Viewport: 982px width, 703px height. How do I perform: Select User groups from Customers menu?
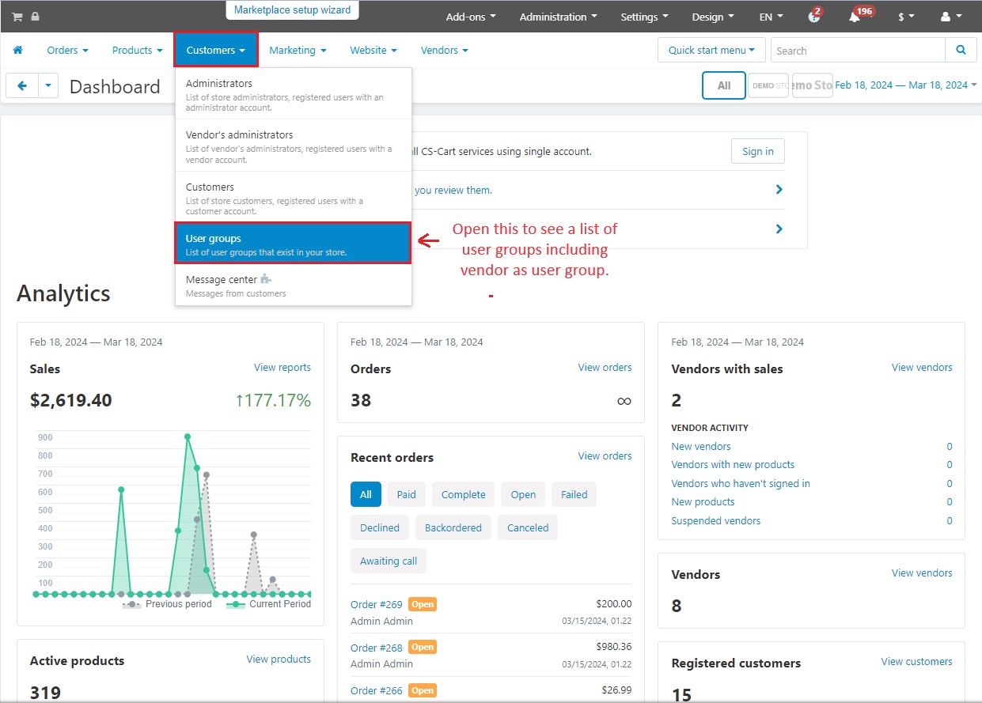point(293,244)
